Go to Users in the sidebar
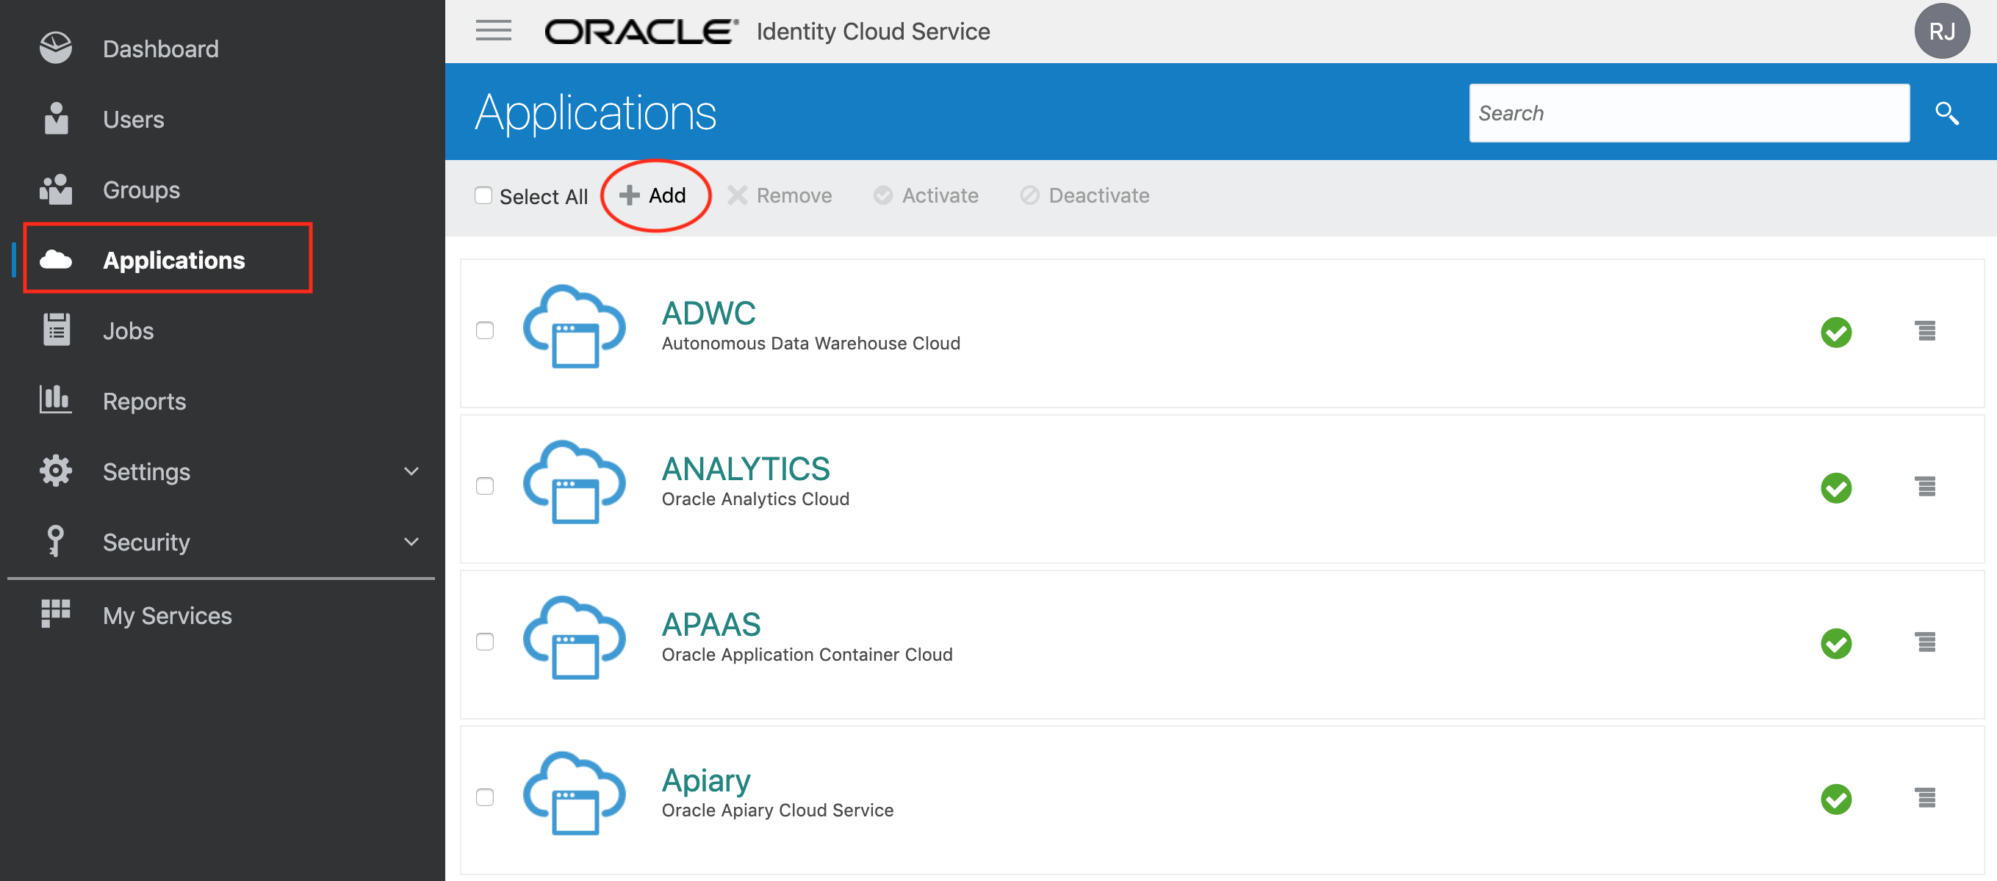The image size is (1997, 881). pyautogui.click(x=133, y=120)
